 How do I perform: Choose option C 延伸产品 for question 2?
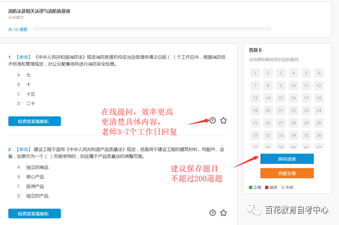[x=31, y=186]
